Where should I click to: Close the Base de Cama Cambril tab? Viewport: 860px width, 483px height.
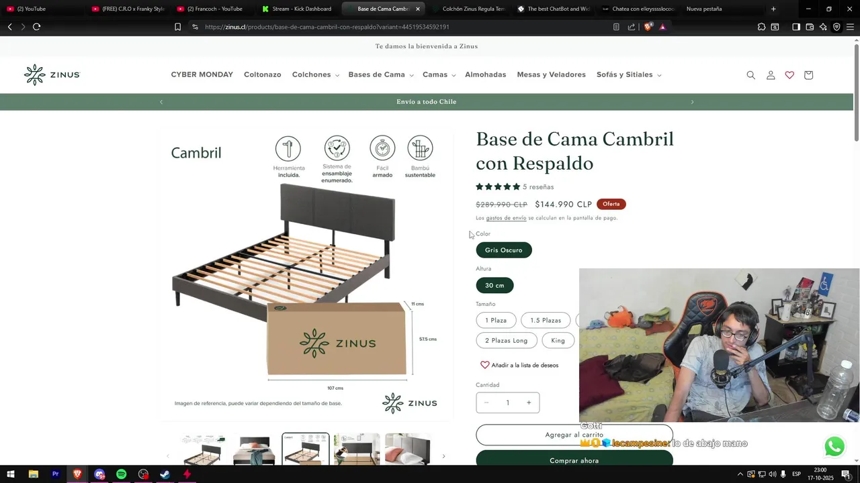coord(418,9)
